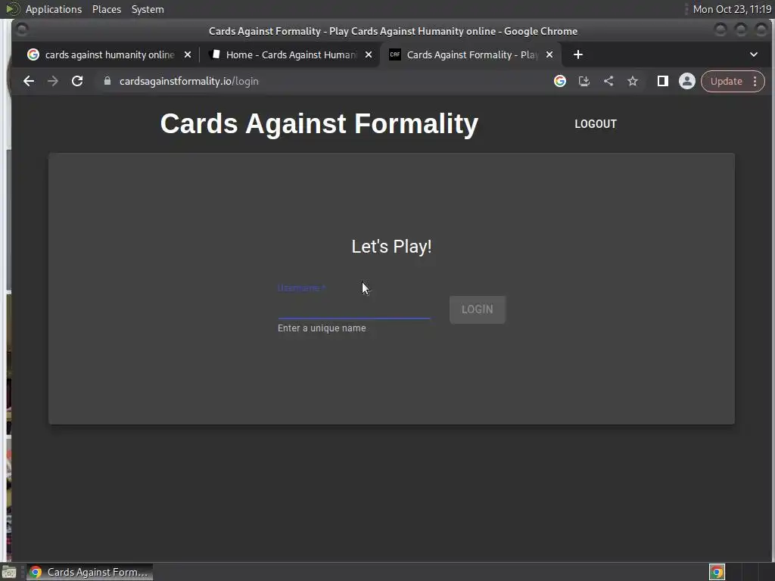
Task: Click the 'Enter a unique name' helper text
Action: click(322, 328)
